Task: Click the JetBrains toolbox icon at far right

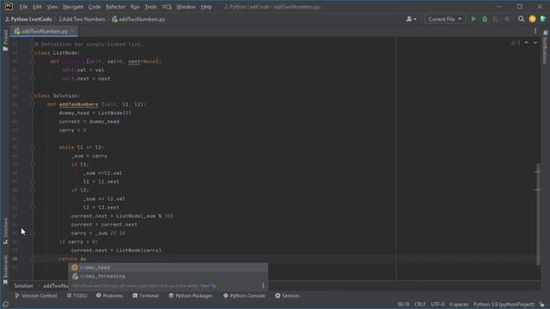Action: [x=543, y=19]
